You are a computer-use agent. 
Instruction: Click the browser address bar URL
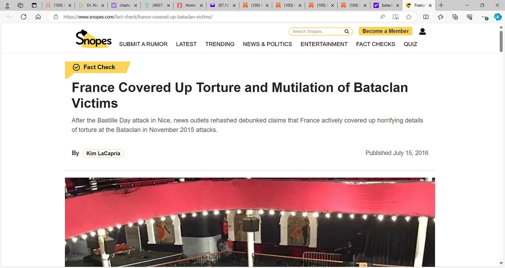(x=138, y=17)
